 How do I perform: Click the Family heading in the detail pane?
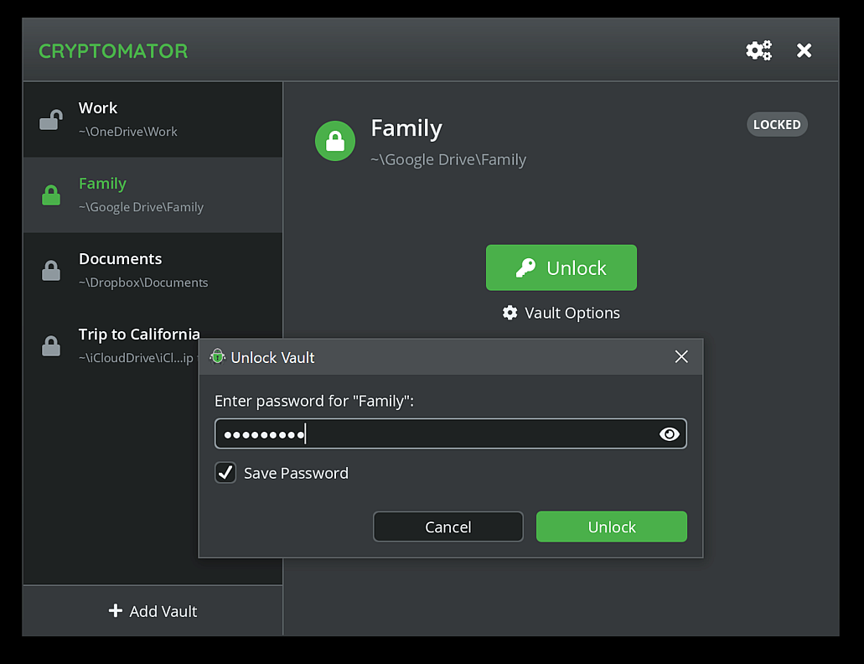(x=406, y=128)
